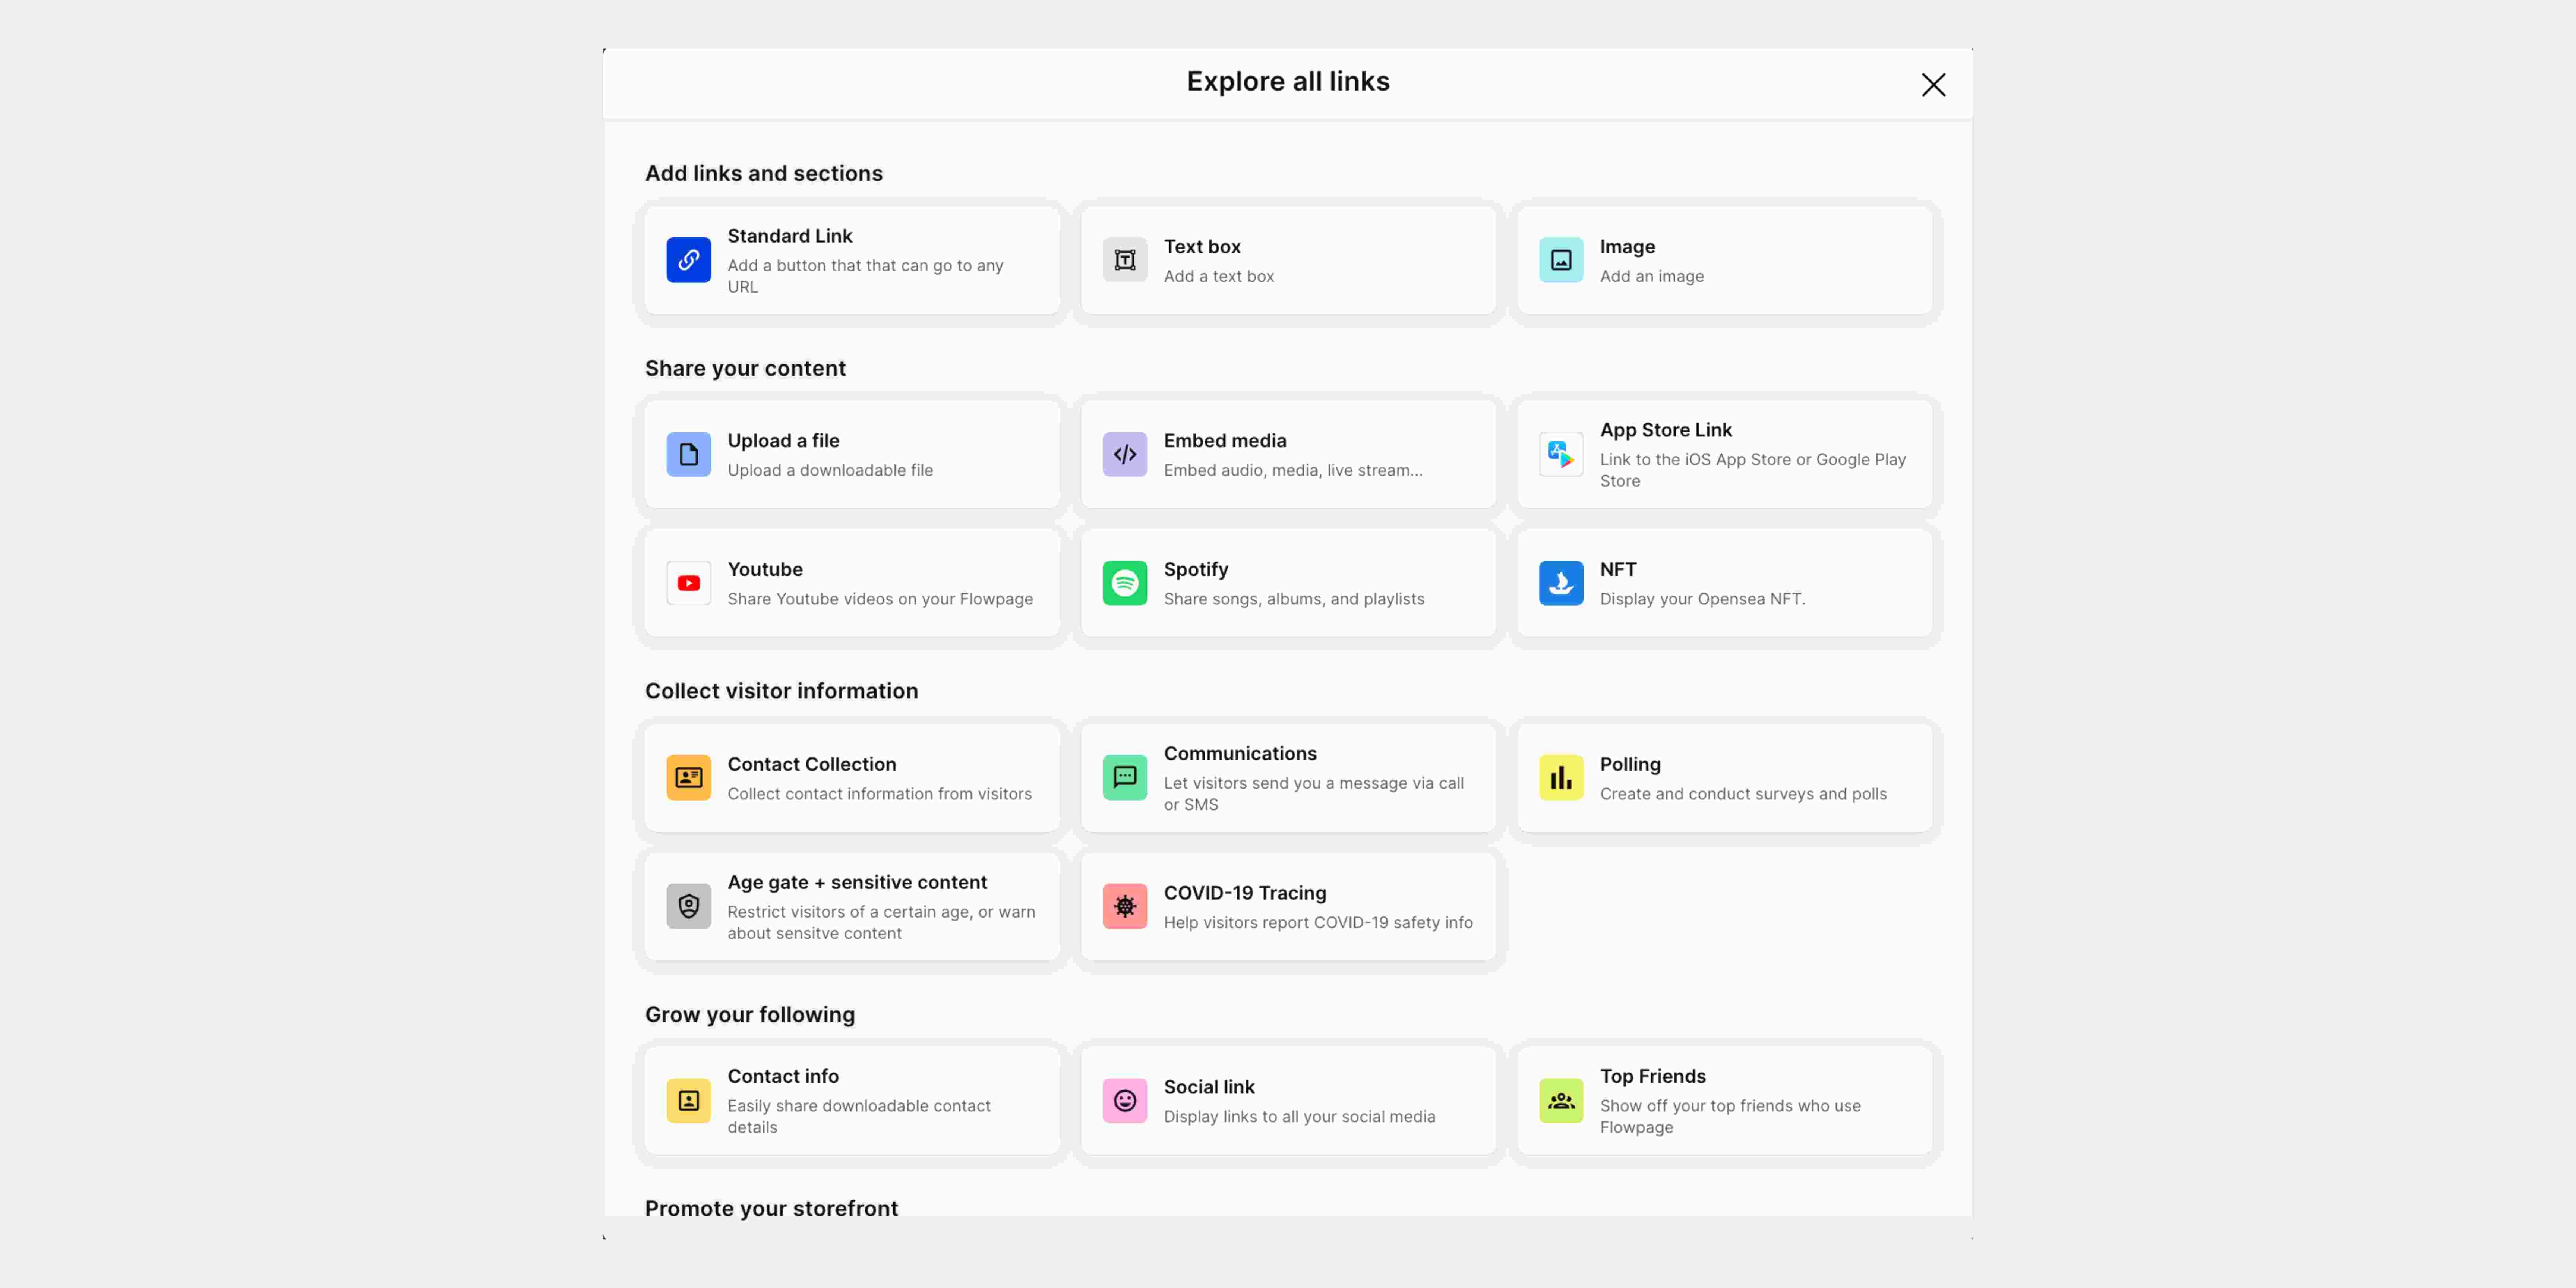Click the Text box icon

click(x=1125, y=260)
